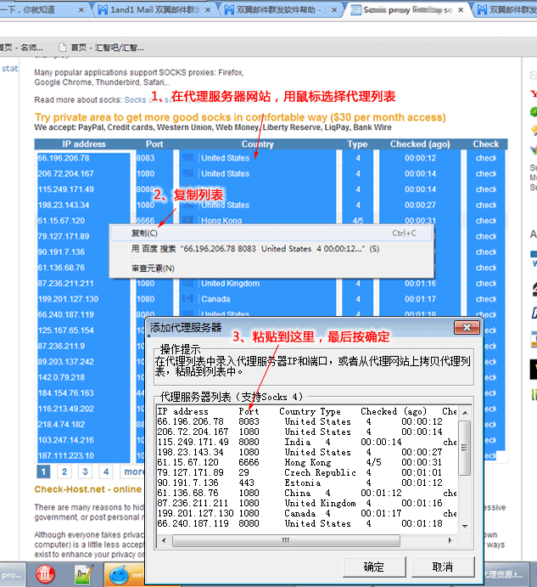Select 复制(C) from context menu
The width and height of the screenshot is (537, 587).
click(x=144, y=233)
